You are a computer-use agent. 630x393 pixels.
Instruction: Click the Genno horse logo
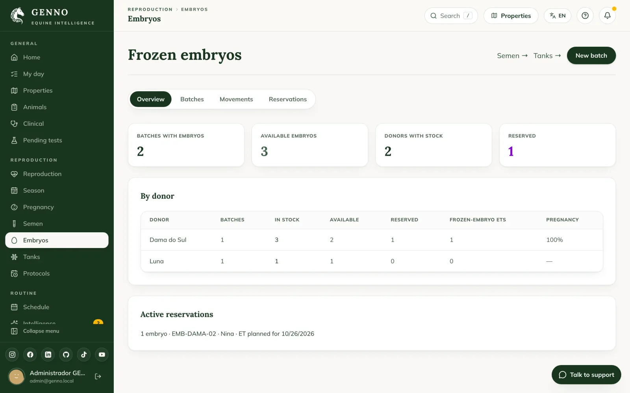tap(17, 16)
